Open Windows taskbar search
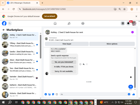The image size is (140, 105). point(10,102)
